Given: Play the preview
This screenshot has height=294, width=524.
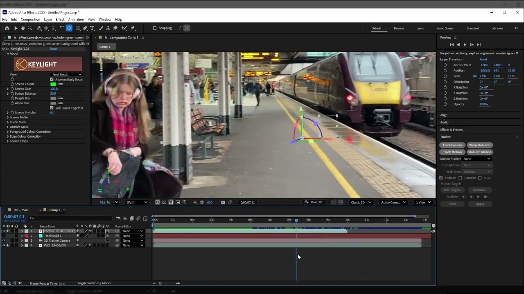Looking at the screenshot, I should coord(465,45).
